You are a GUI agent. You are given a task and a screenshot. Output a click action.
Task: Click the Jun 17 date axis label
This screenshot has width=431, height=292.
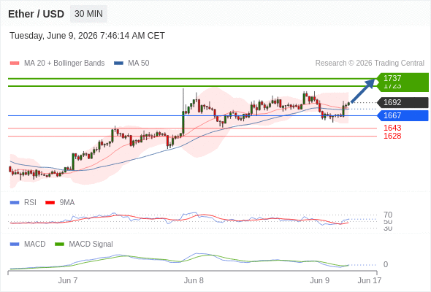point(370,280)
